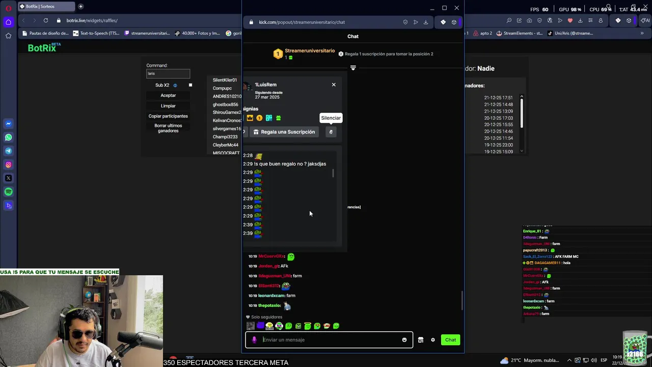This screenshot has height=367, width=652.
Task: Open the emote picker in the chat message box
Action: (x=404, y=340)
